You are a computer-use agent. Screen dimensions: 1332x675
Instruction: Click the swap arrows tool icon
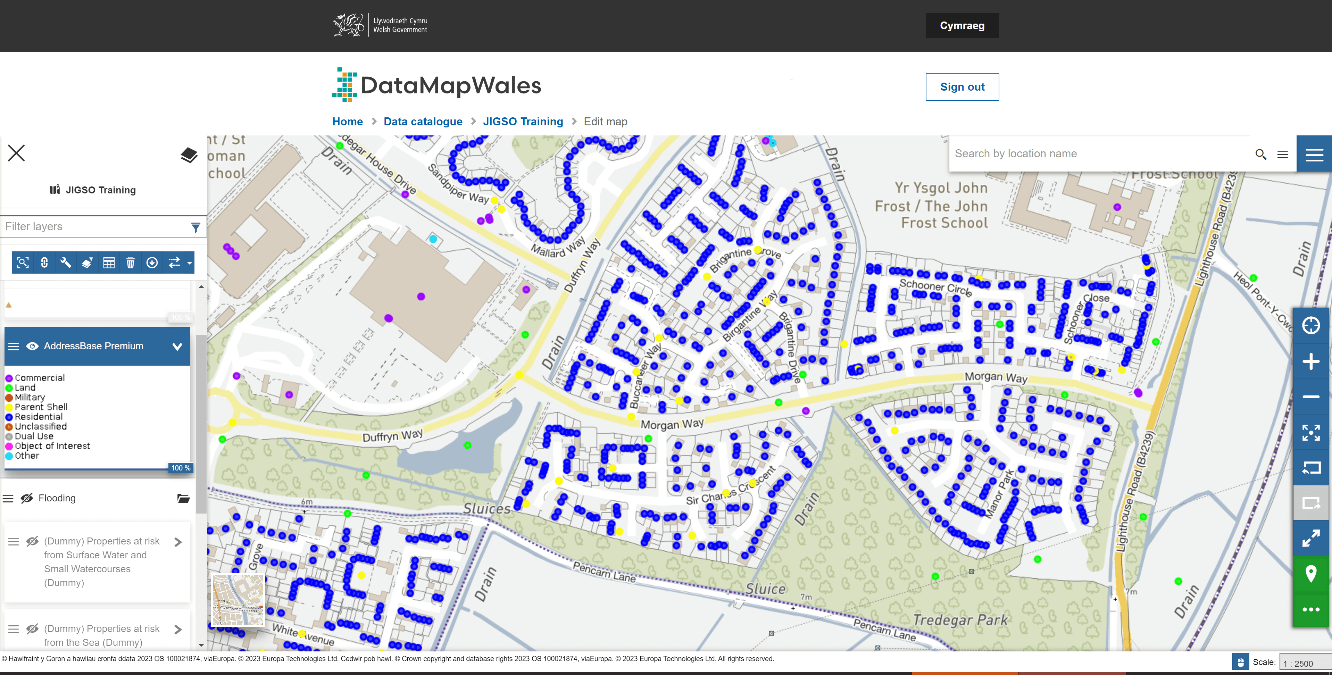click(x=174, y=263)
